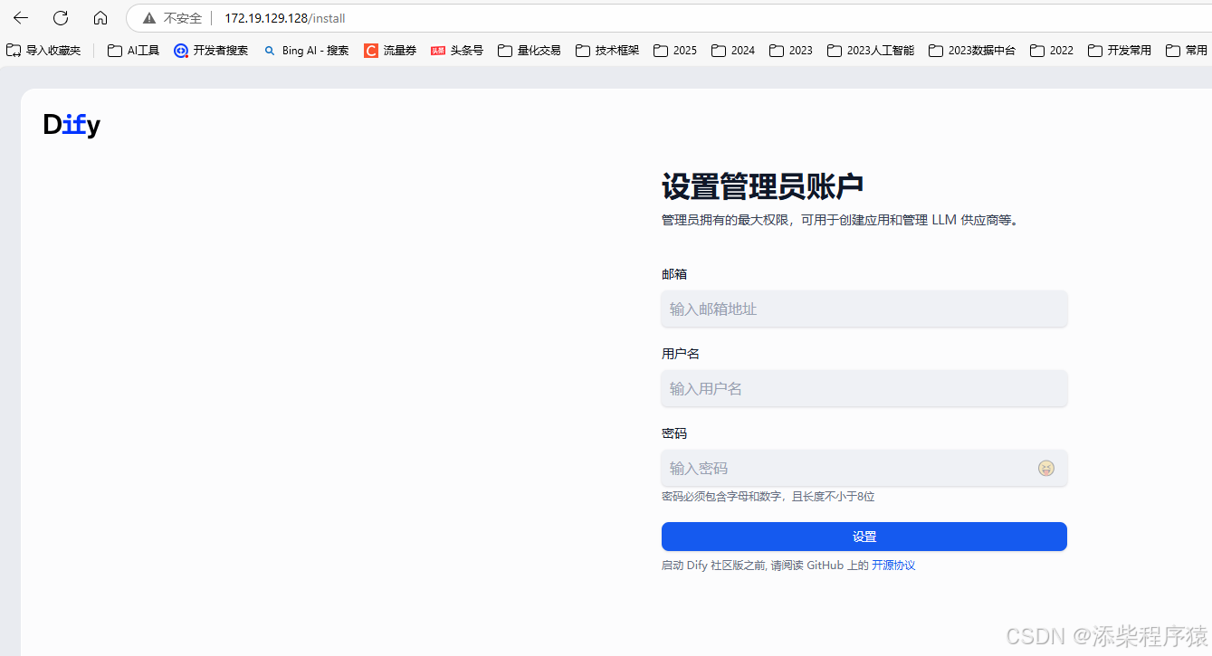Click the 用户名 field label
1212x656 pixels.
(x=681, y=354)
